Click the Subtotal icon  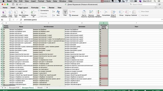pos(134,12)
